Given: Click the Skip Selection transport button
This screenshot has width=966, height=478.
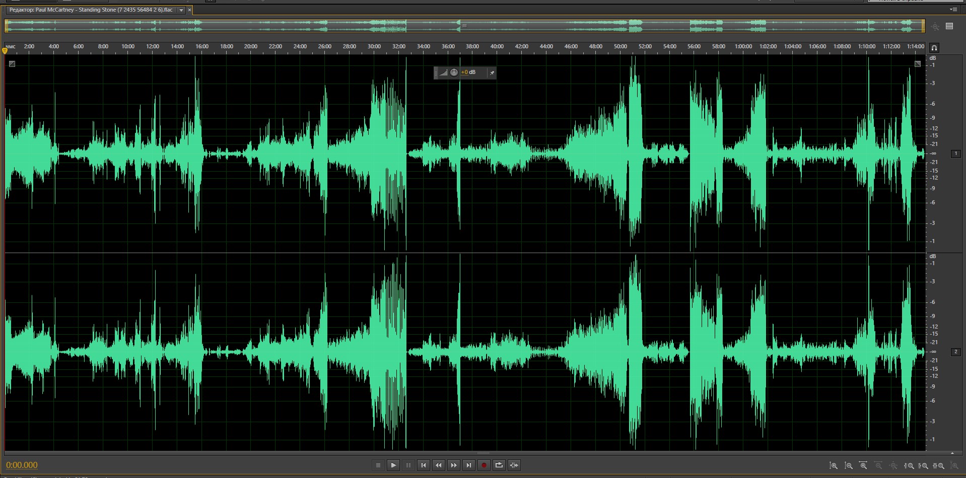Looking at the screenshot, I should pos(514,465).
